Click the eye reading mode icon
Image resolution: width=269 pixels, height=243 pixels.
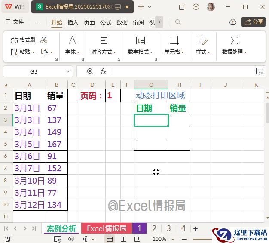tap(71, 239)
